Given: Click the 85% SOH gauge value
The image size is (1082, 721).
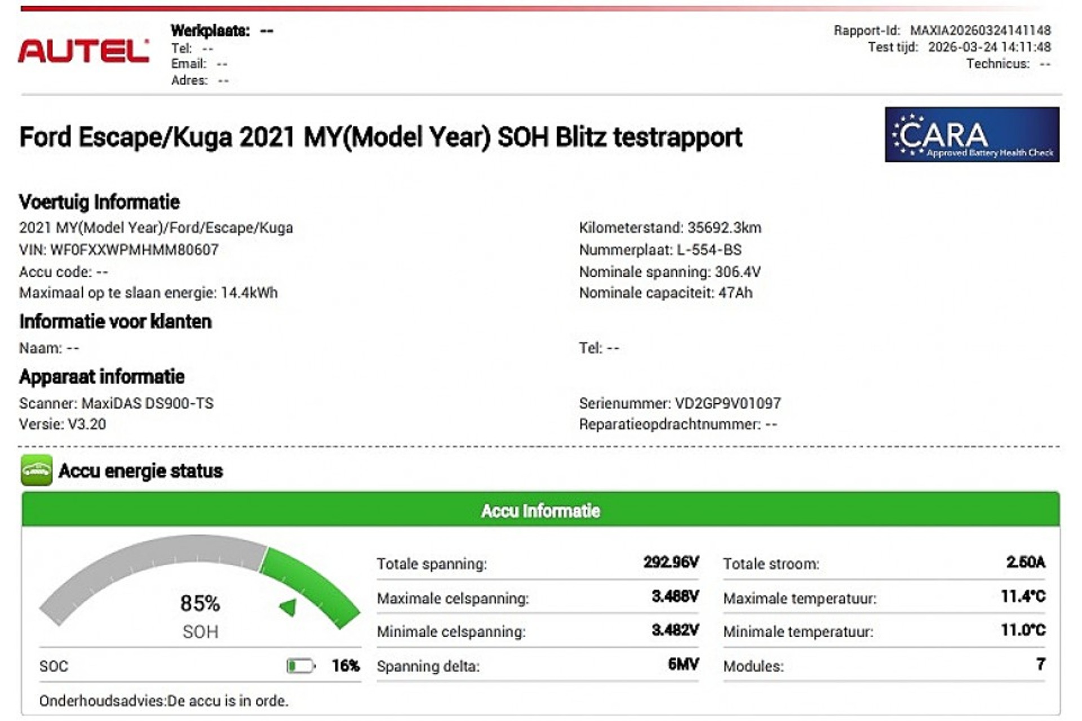Looking at the screenshot, I should click(x=200, y=603).
